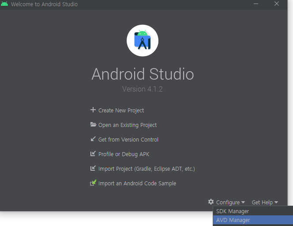
Task: Minimize the Welcome to Android Studio window
Action: tap(256, 4)
